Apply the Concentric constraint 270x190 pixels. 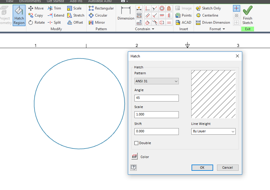pos(162,8)
